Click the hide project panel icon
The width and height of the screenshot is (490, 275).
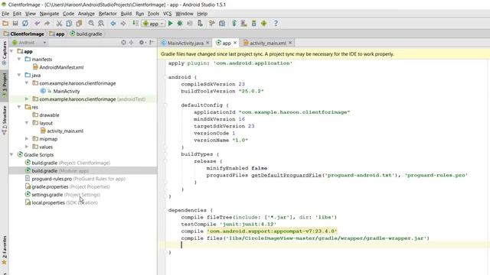152,43
